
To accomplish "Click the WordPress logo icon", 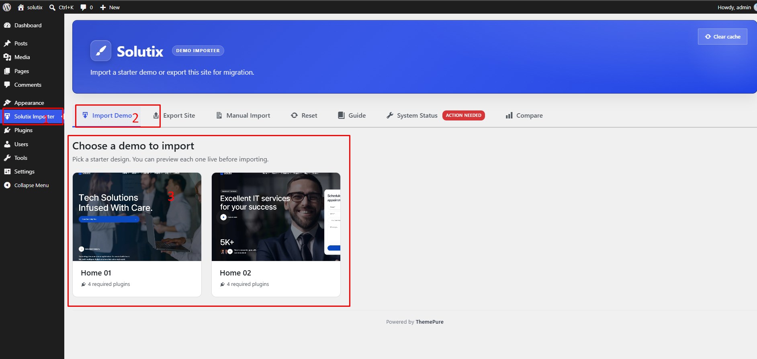I will (x=7, y=7).
